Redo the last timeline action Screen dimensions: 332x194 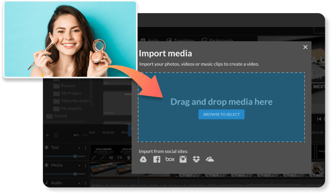85,135
